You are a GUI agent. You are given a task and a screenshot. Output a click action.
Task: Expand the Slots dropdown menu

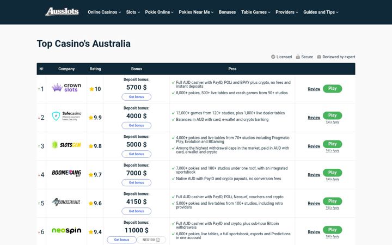click(x=133, y=12)
